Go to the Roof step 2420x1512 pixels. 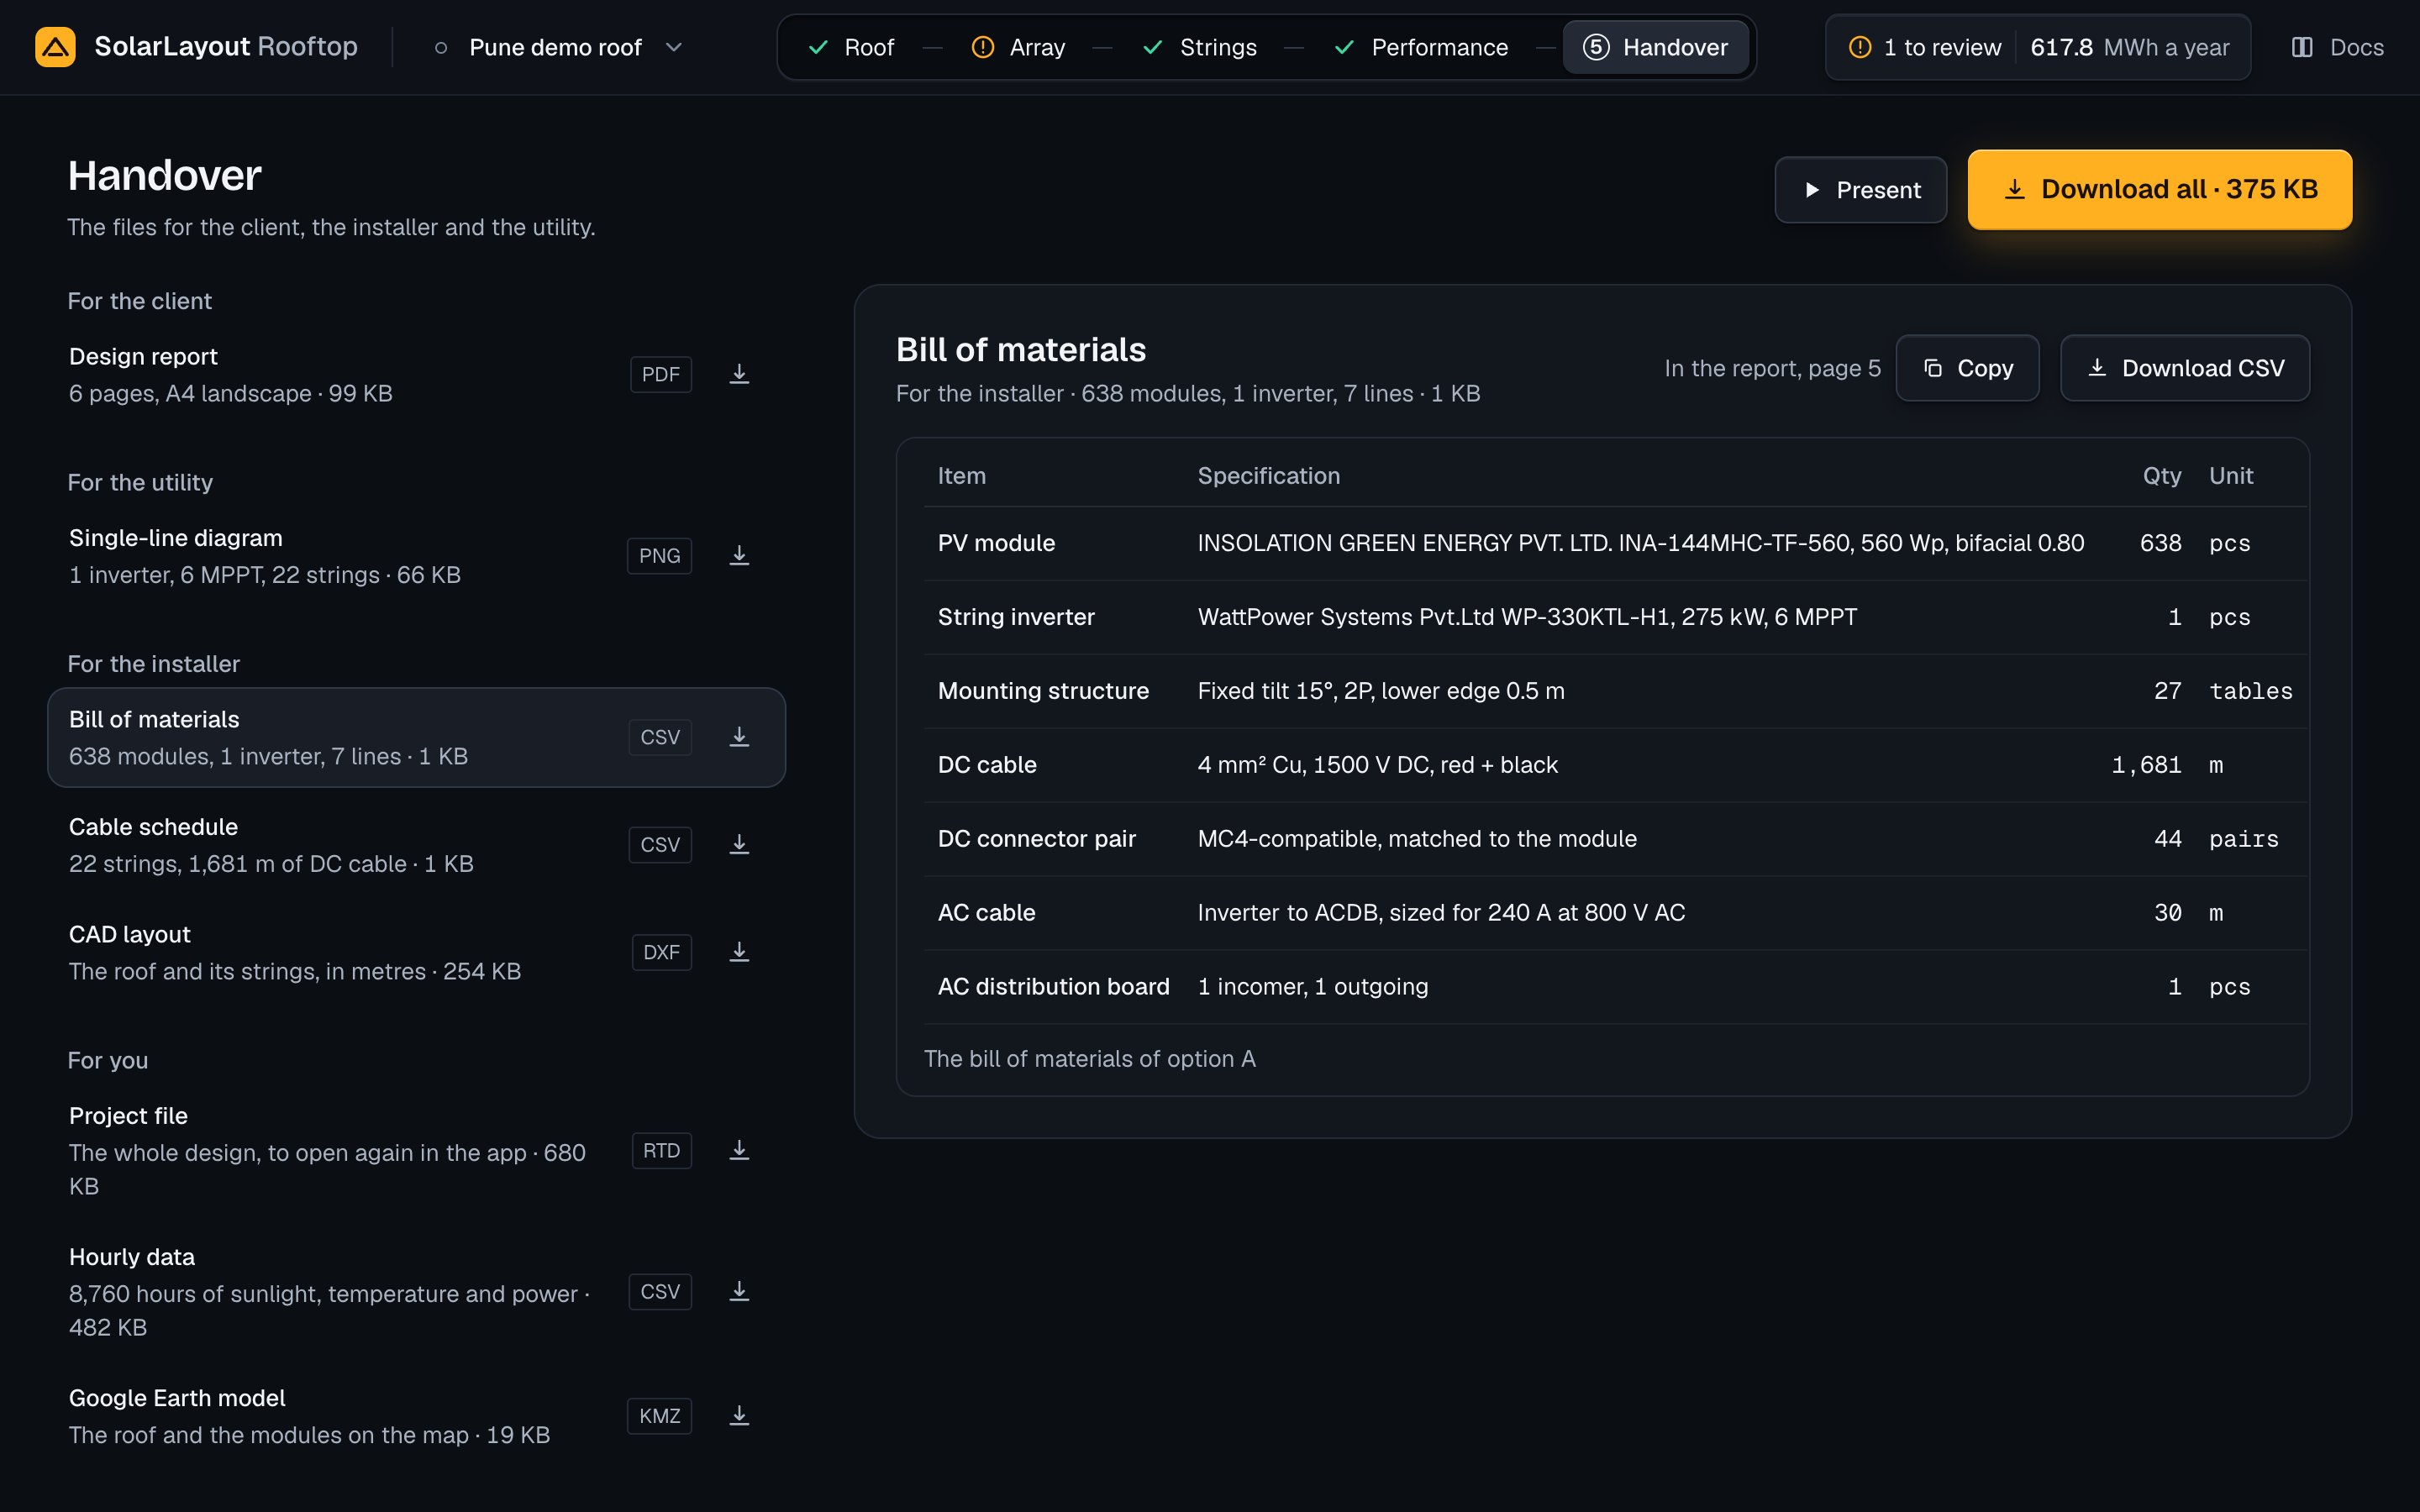pyautogui.click(x=851, y=47)
